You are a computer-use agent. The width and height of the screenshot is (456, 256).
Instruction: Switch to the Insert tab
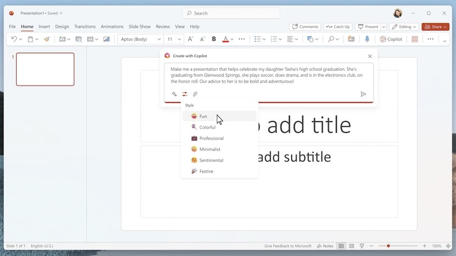click(x=44, y=26)
